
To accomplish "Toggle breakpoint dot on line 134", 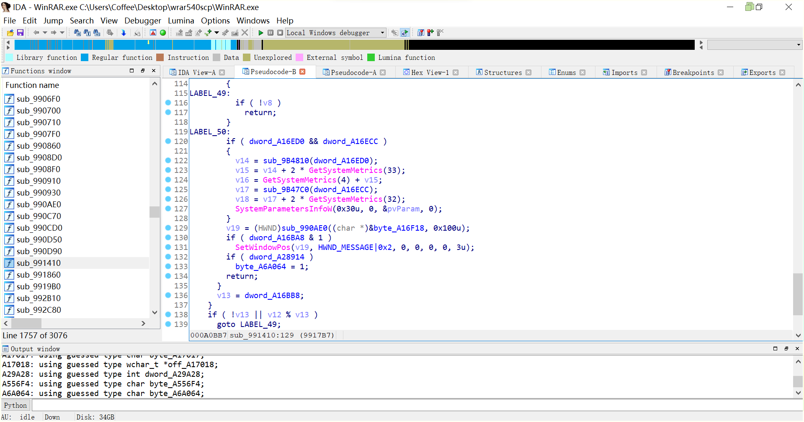I will (168, 276).
